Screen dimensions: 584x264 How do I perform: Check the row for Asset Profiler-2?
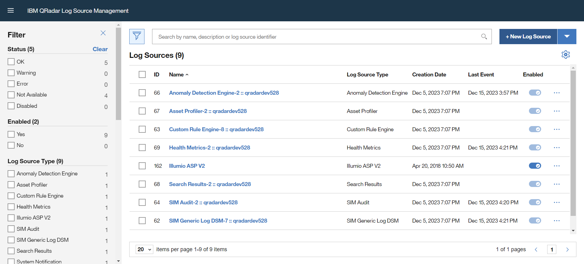pyautogui.click(x=142, y=111)
